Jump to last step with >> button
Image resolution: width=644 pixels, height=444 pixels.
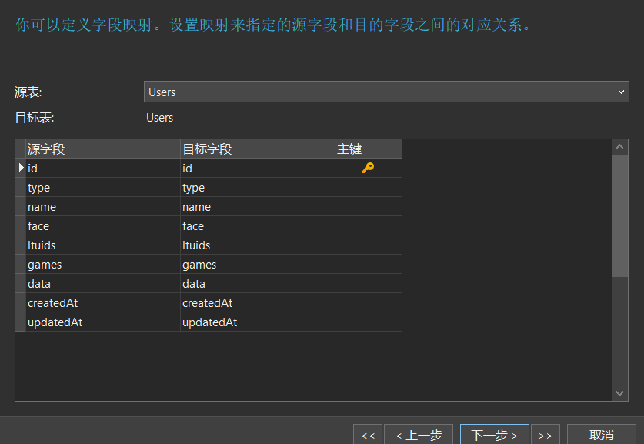(x=545, y=435)
